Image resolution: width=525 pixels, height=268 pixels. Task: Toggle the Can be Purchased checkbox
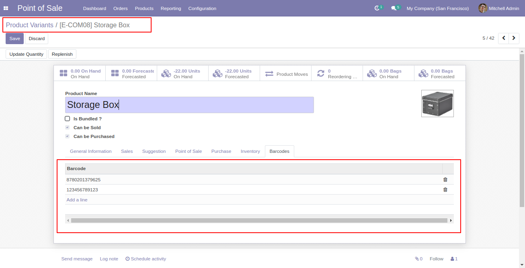tap(68, 136)
